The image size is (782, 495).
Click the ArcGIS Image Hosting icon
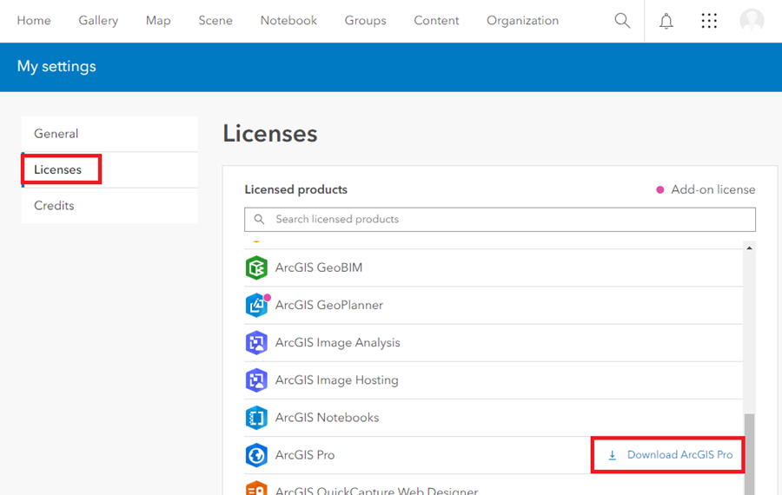coord(256,379)
